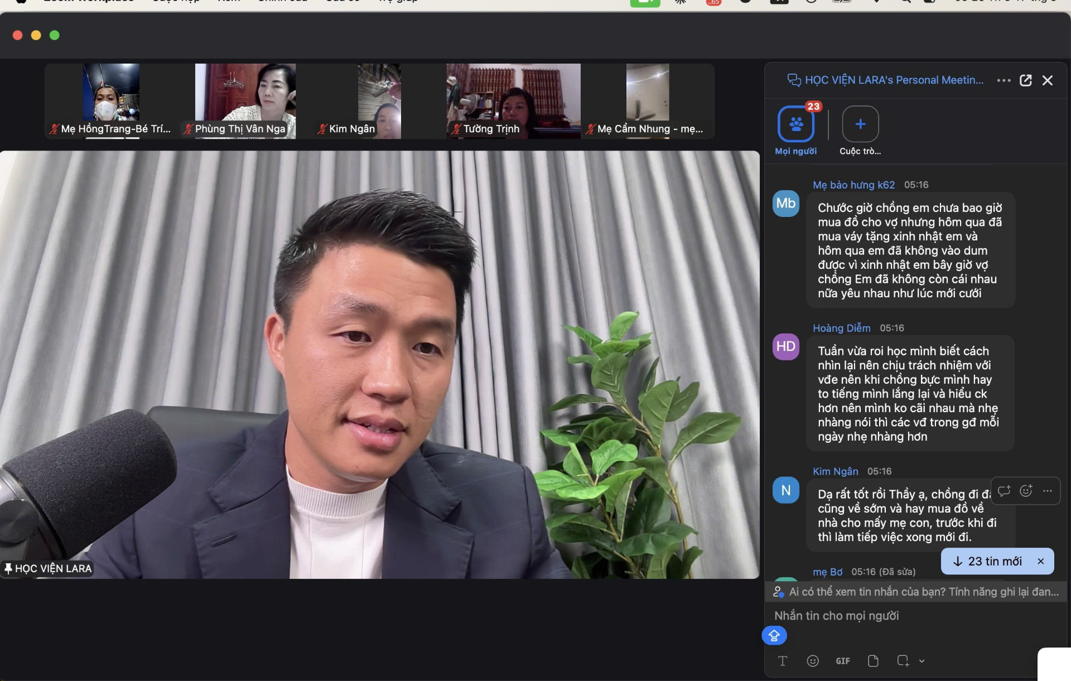This screenshot has height=681, width=1071.
Task: Close the meeting chat panel
Action: click(1048, 80)
